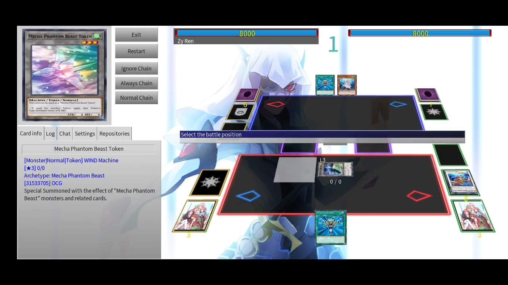The image size is (508, 285).
Task: Click the right purple extra monster zone
Action: click(x=373, y=148)
